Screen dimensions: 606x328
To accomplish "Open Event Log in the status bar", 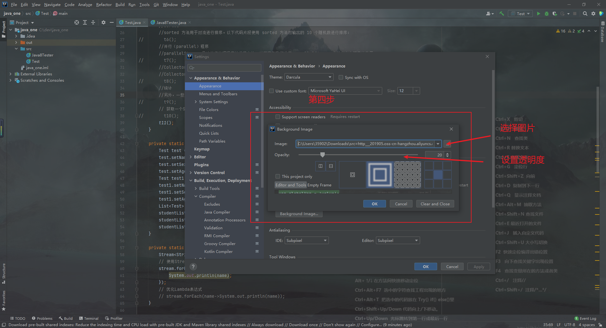I will pyautogui.click(x=585, y=319).
